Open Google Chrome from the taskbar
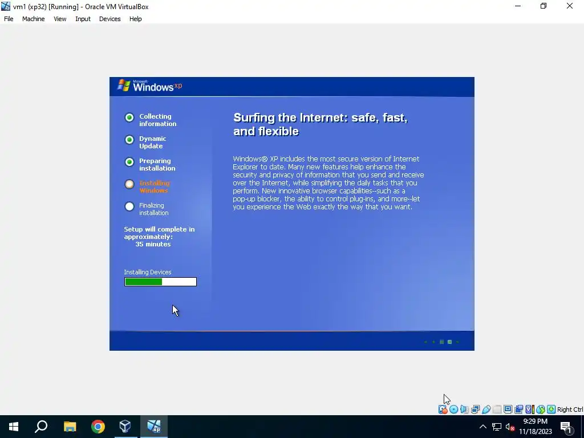This screenshot has height=438, width=584. (98, 427)
